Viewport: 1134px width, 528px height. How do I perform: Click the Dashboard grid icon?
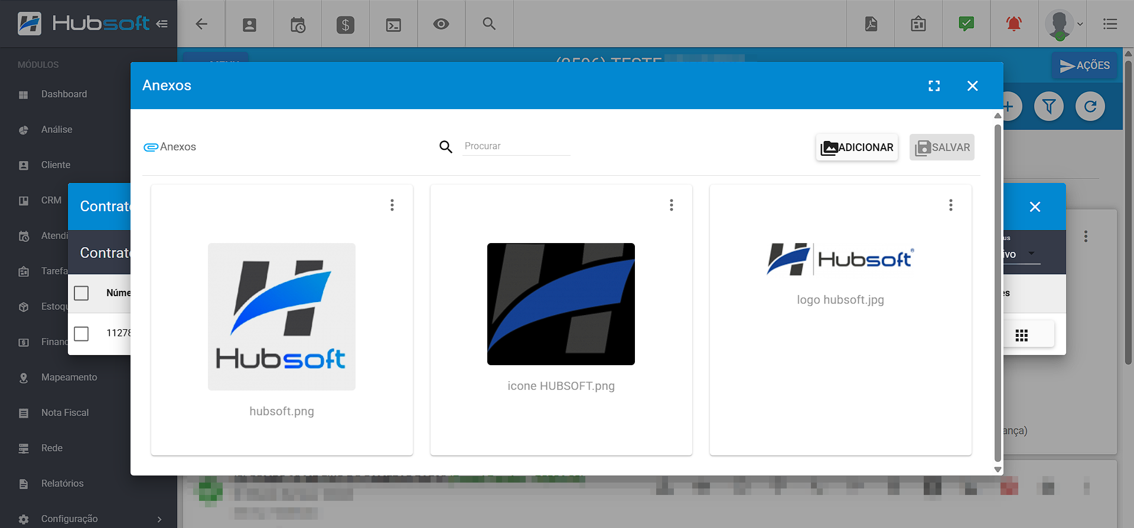(24, 95)
